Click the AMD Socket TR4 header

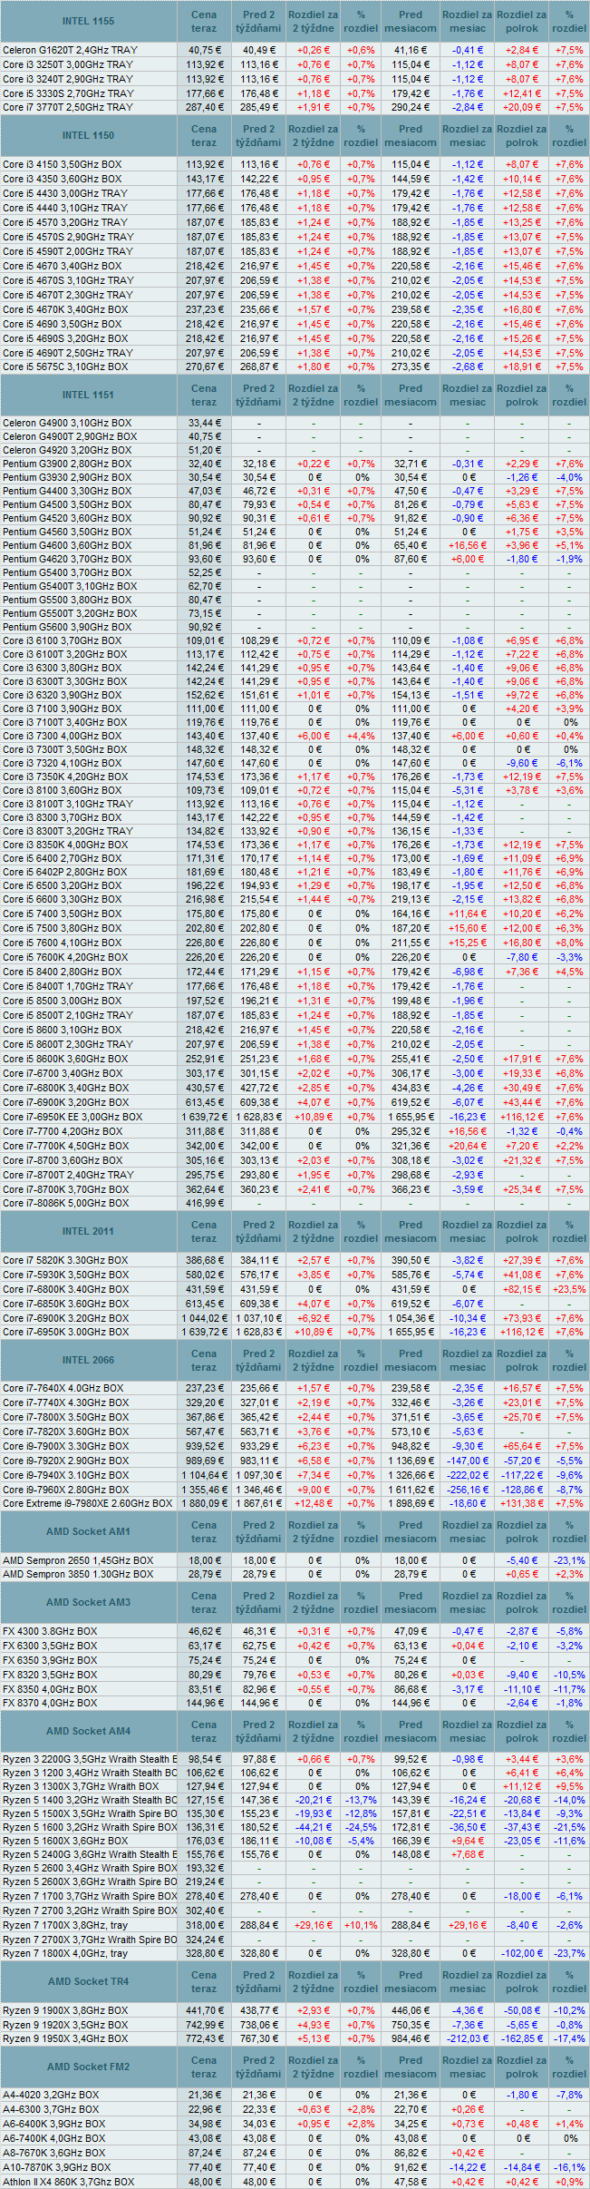(x=88, y=1981)
